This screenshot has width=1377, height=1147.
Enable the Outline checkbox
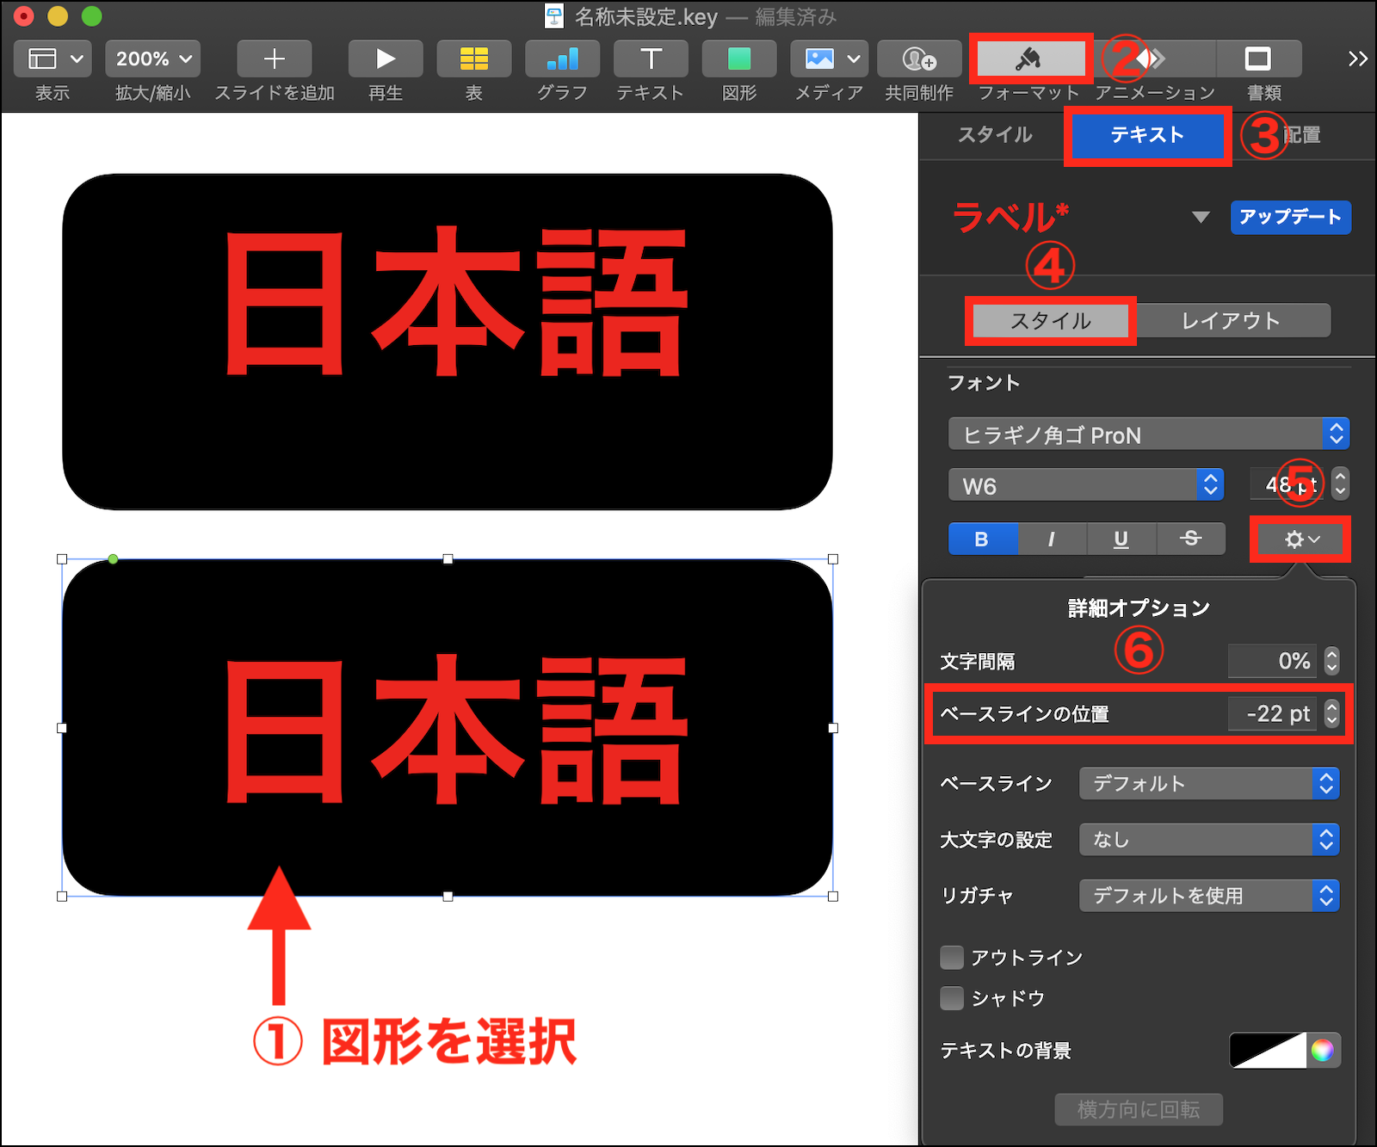952,957
